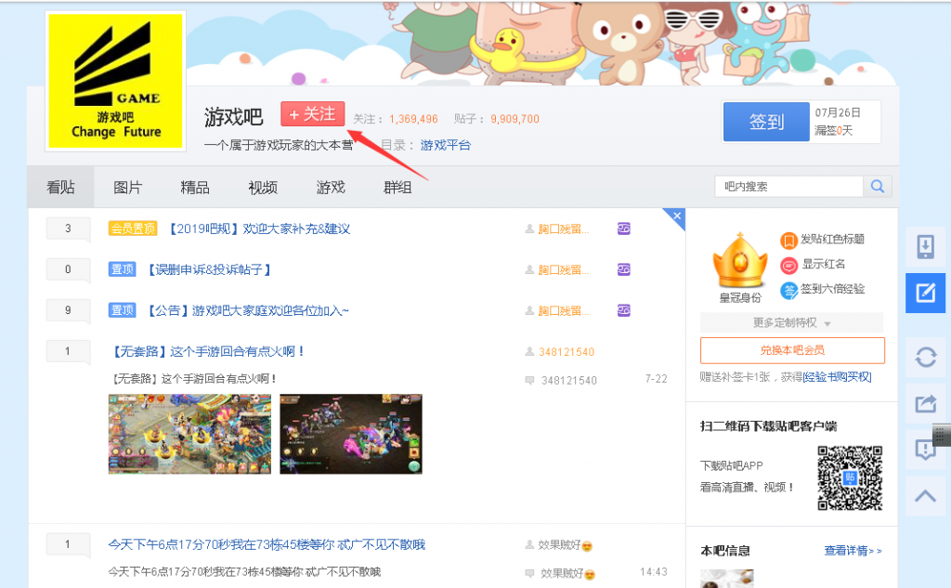Open the colorful game screenshot thumbnail
Viewport: 951px width, 588px height.
(x=189, y=434)
